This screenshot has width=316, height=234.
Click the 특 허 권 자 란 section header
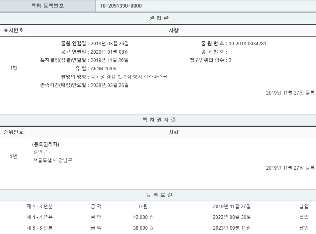click(159, 120)
